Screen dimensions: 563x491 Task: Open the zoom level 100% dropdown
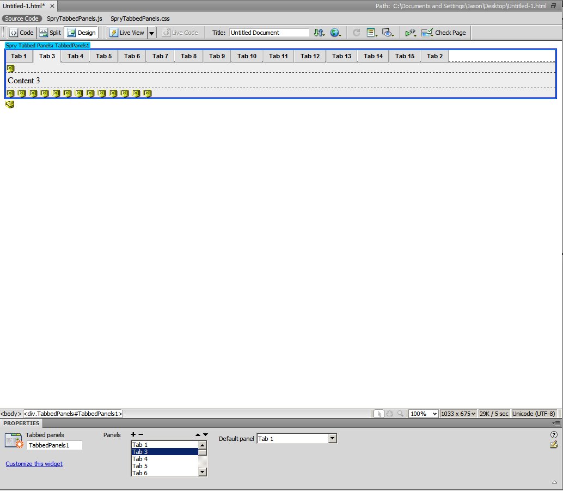tap(424, 414)
